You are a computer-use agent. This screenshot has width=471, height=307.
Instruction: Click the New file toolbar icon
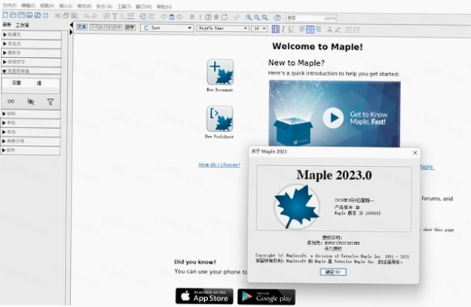coord(5,15)
